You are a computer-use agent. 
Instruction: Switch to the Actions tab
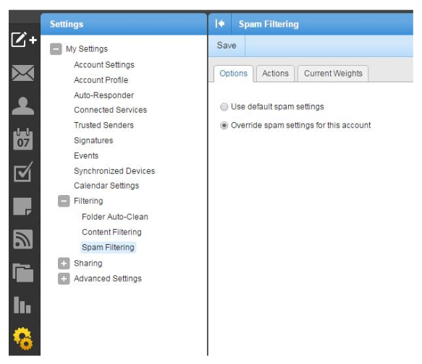click(x=275, y=74)
